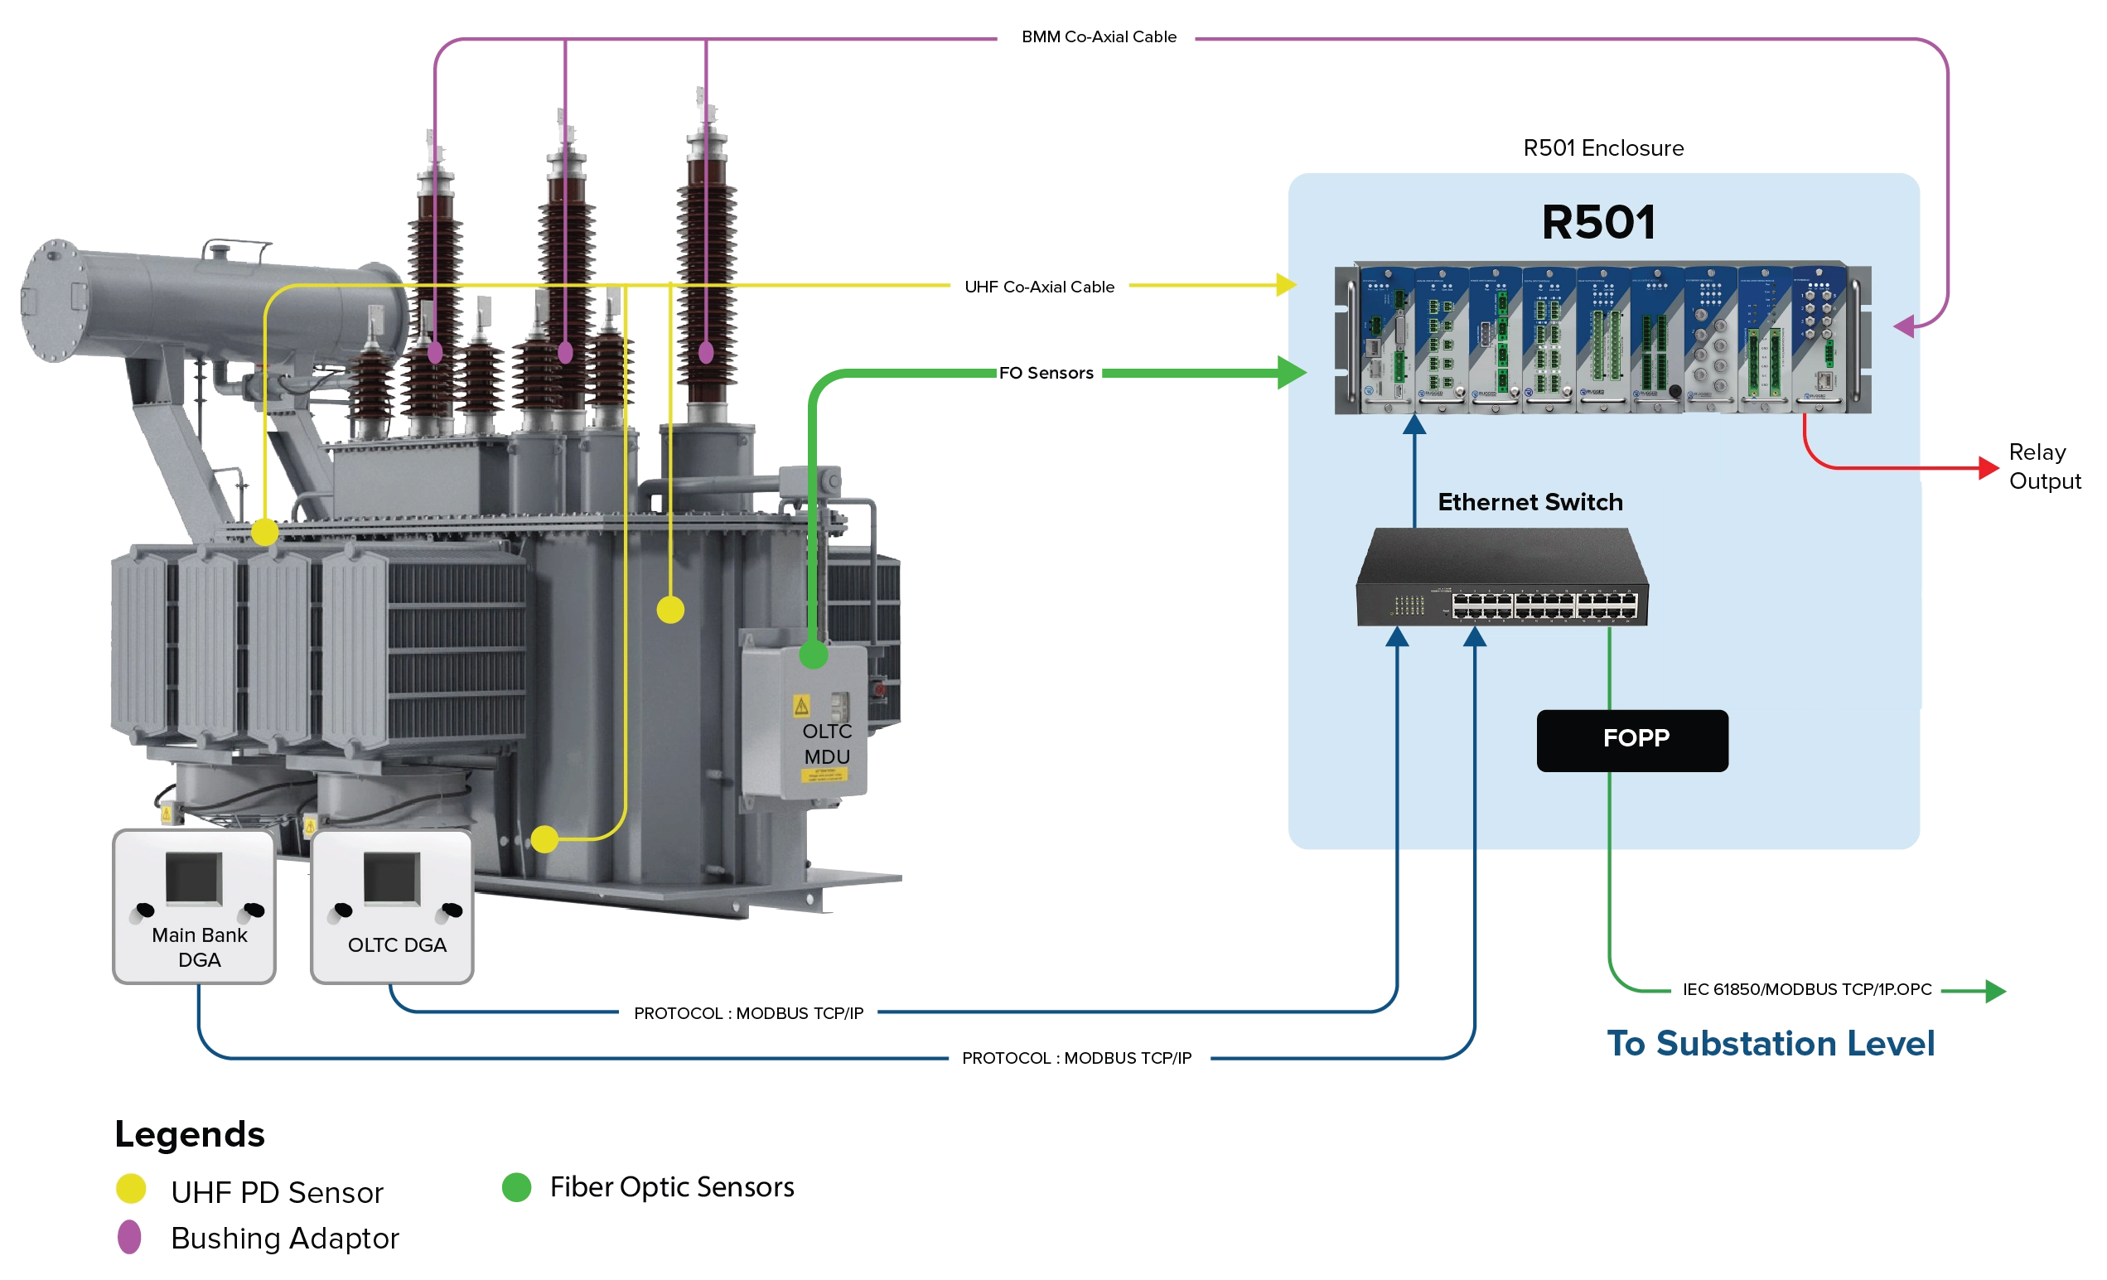
Task: Click the green arrowhead to Substation Level
Action: pos(1996,991)
